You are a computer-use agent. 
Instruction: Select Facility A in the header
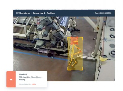(51, 13)
